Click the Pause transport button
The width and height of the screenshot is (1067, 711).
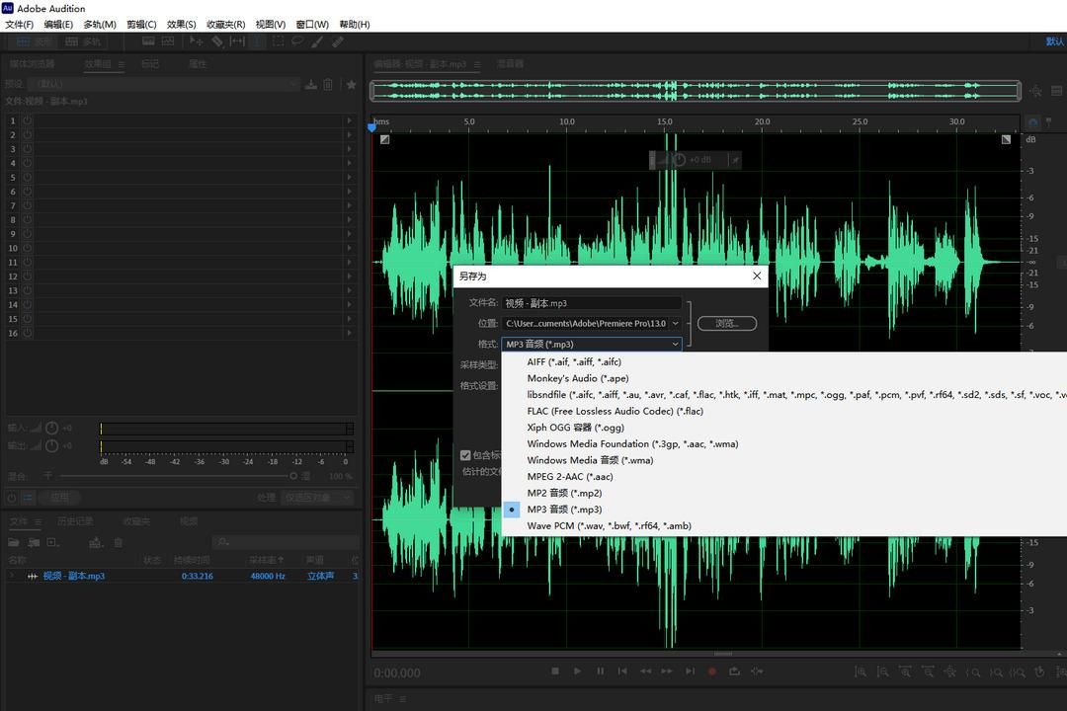coord(601,671)
